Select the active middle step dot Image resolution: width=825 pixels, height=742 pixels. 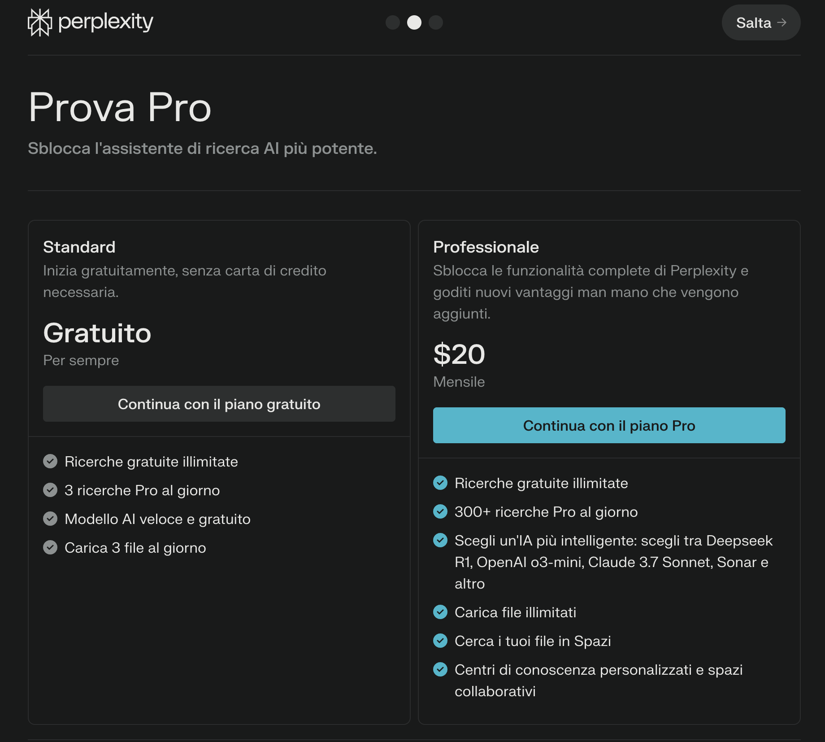[414, 22]
